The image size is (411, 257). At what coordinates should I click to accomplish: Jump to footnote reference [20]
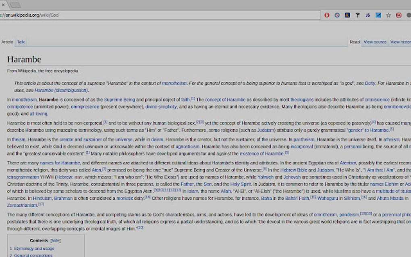(x=141, y=228)
